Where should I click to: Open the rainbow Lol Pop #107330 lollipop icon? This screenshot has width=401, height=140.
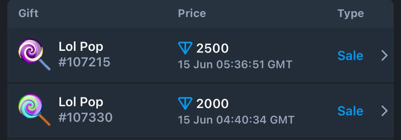click(34, 110)
